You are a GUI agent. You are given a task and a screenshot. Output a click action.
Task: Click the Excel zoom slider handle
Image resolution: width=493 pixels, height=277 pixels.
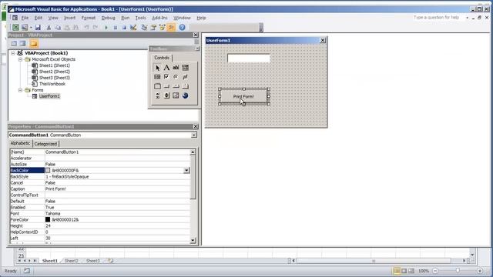pos(458,270)
